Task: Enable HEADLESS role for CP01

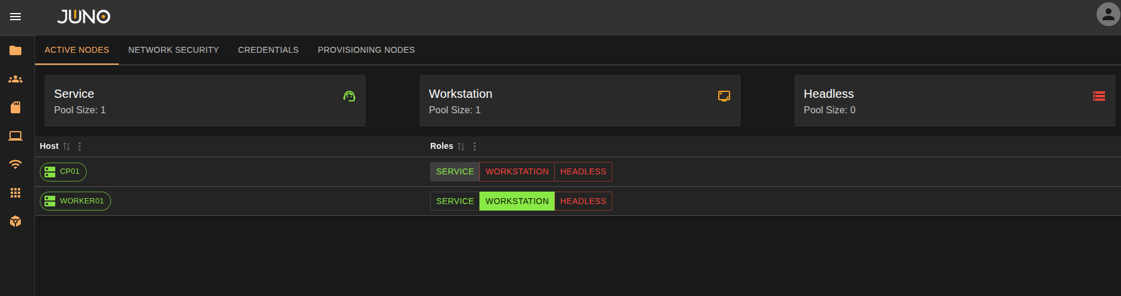Action: click(583, 171)
